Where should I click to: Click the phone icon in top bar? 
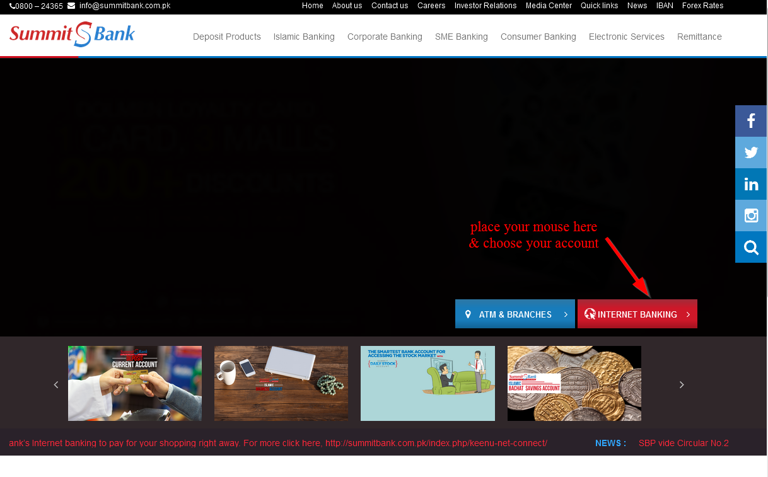[12, 6]
